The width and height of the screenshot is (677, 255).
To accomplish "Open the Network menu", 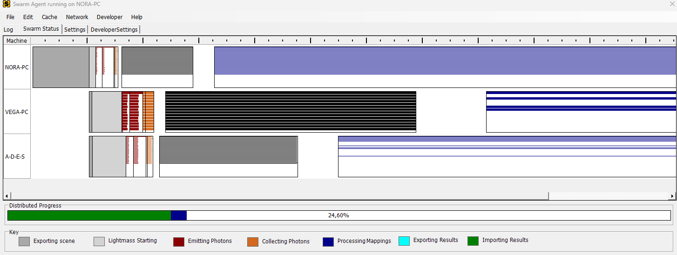I will tap(77, 17).
